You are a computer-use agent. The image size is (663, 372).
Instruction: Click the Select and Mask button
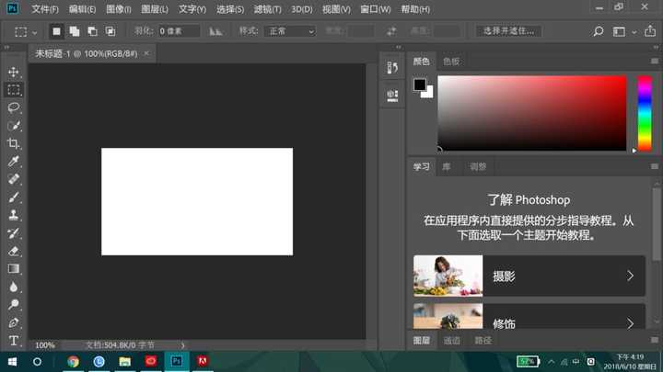(508, 31)
